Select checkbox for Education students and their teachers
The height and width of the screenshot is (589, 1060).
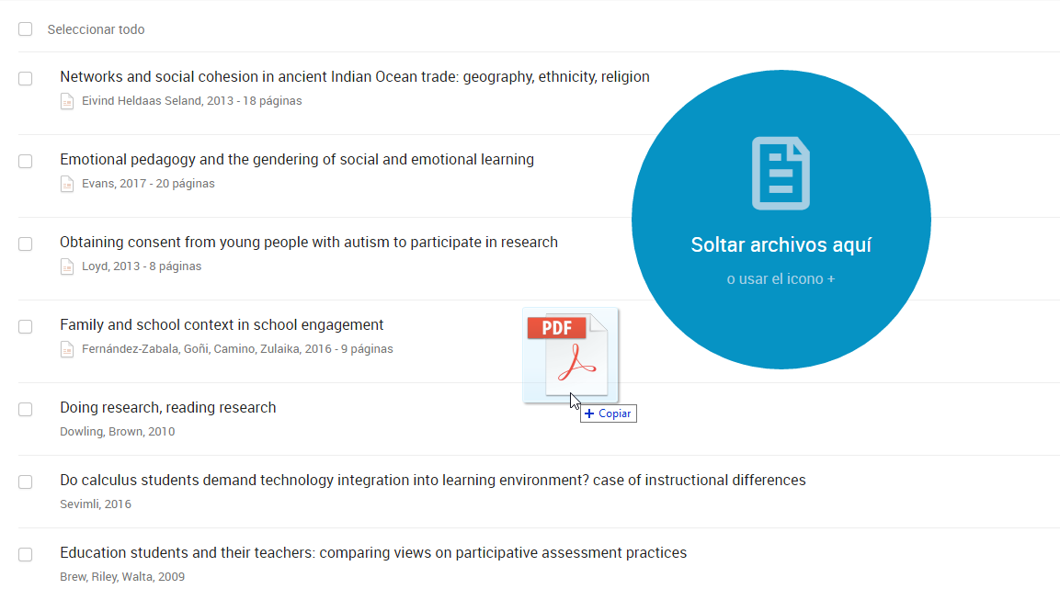(x=26, y=555)
